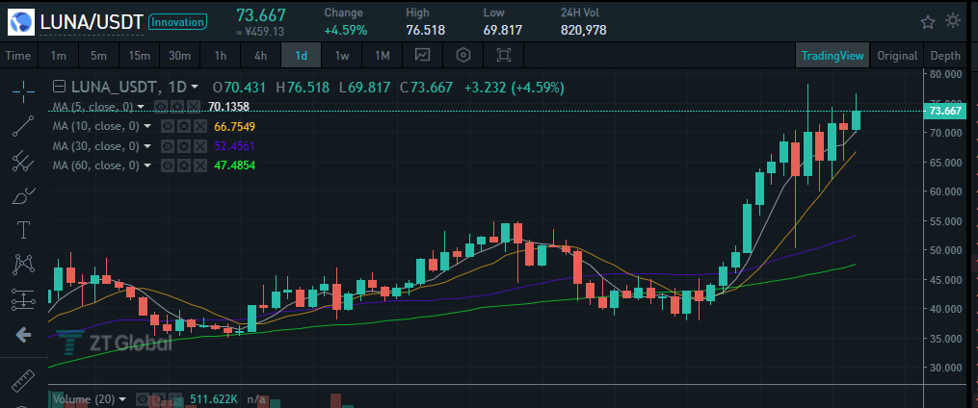Switch to Original chart view

(x=897, y=56)
